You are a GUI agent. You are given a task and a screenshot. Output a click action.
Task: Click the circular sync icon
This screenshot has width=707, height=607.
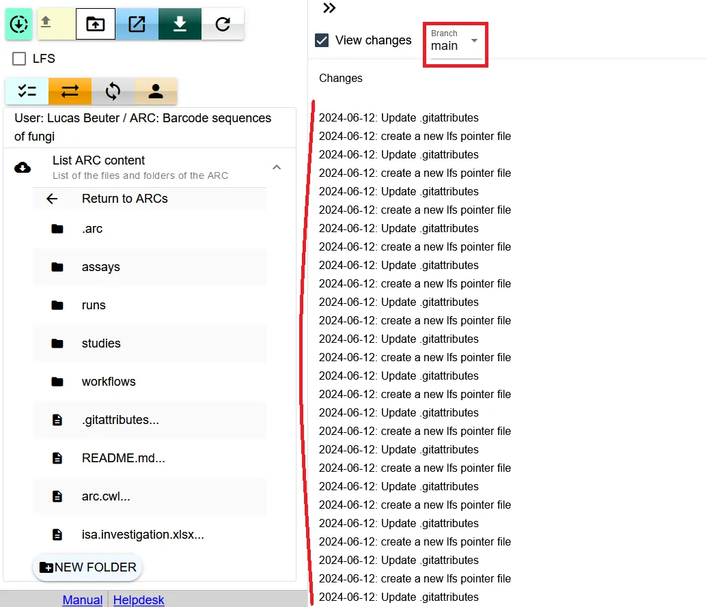[113, 91]
